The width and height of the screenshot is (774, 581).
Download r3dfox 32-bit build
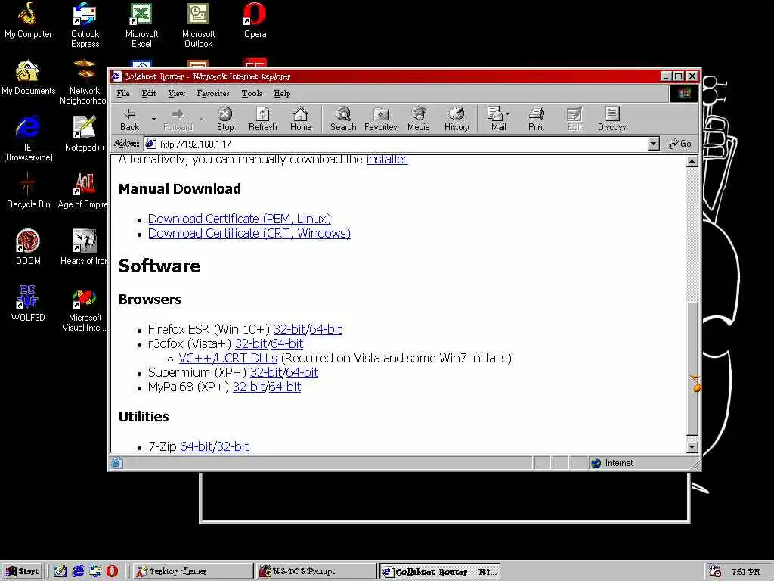click(251, 343)
